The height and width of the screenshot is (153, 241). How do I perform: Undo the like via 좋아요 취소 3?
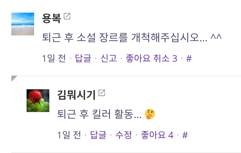click(x=151, y=58)
